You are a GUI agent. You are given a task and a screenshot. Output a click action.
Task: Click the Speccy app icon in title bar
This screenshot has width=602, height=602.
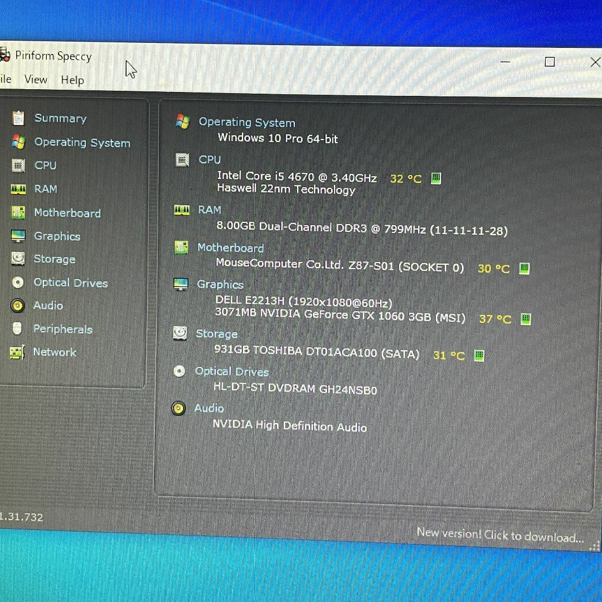point(4,55)
